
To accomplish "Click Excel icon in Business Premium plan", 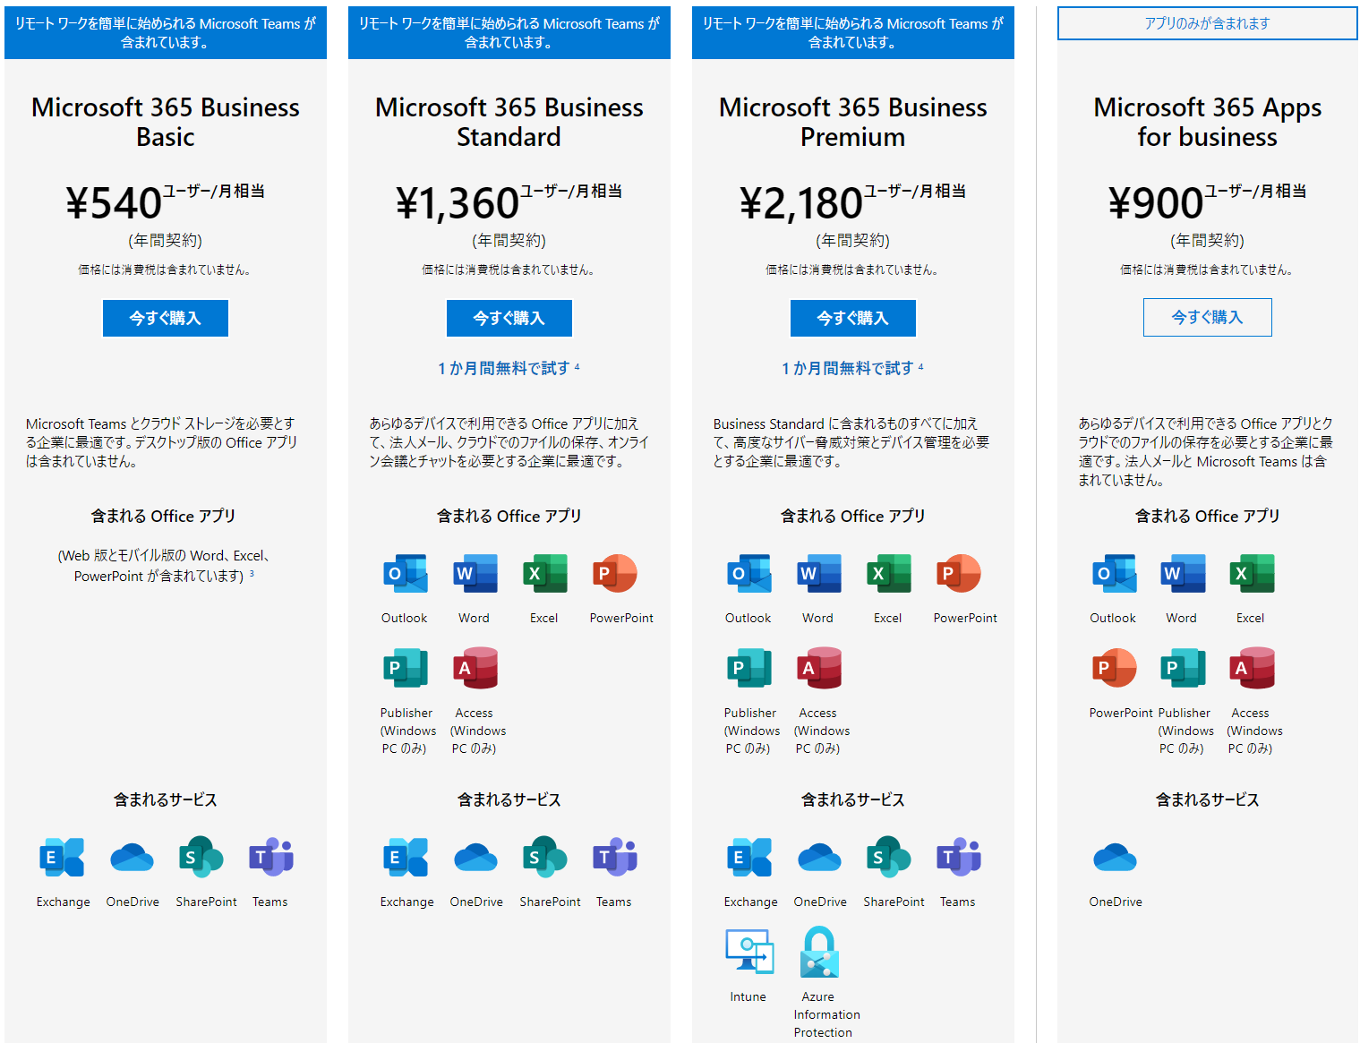I will [888, 574].
